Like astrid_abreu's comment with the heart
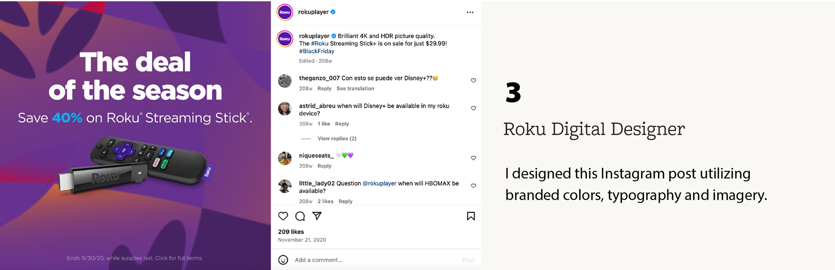 tap(473, 108)
